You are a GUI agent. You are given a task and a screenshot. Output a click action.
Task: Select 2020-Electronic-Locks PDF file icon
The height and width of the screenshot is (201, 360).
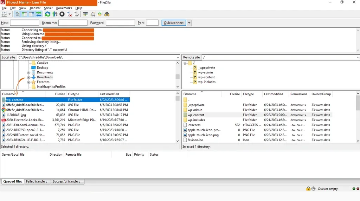[x=4, y=120]
